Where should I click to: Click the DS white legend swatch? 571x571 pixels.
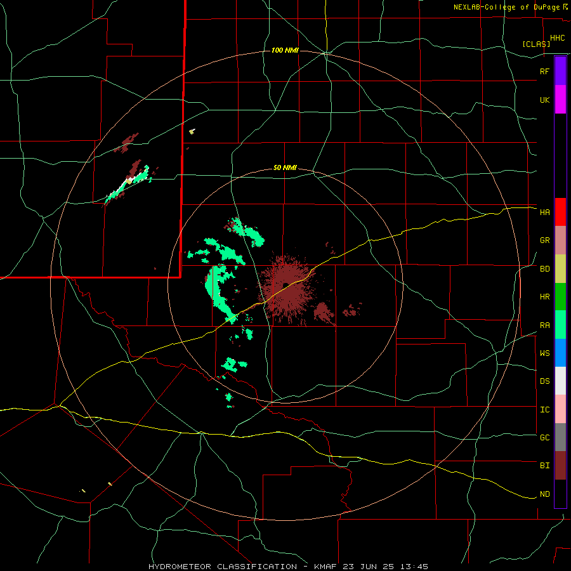click(x=560, y=381)
